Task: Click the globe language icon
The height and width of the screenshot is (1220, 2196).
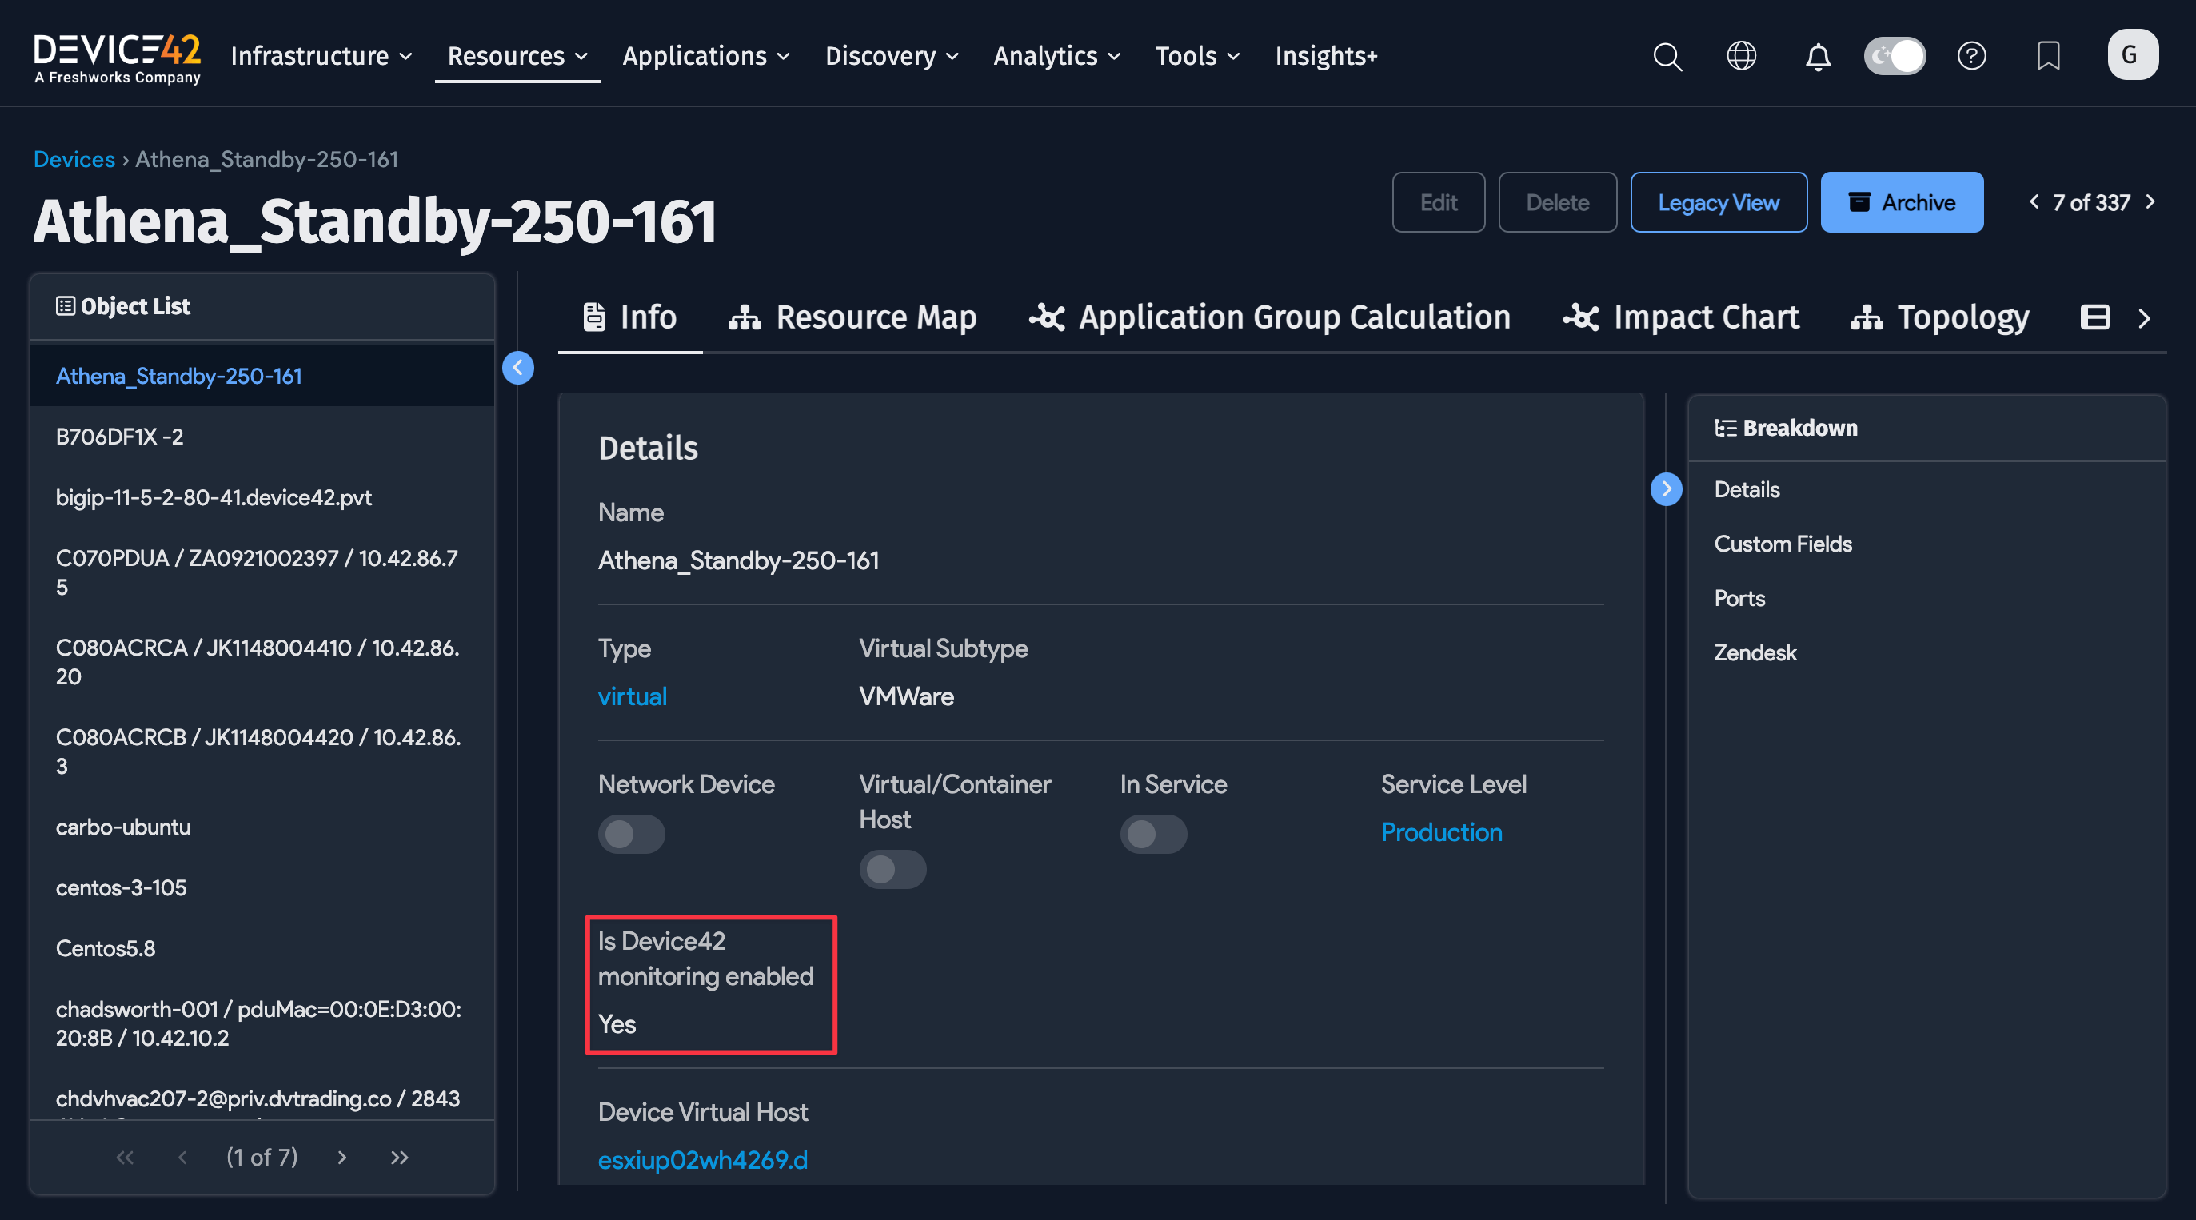Action: [1741, 56]
